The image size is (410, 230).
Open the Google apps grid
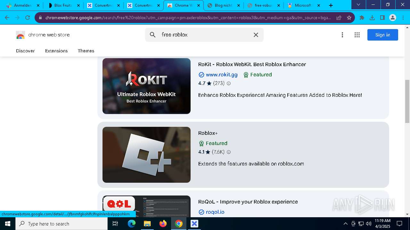[x=357, y=35]
